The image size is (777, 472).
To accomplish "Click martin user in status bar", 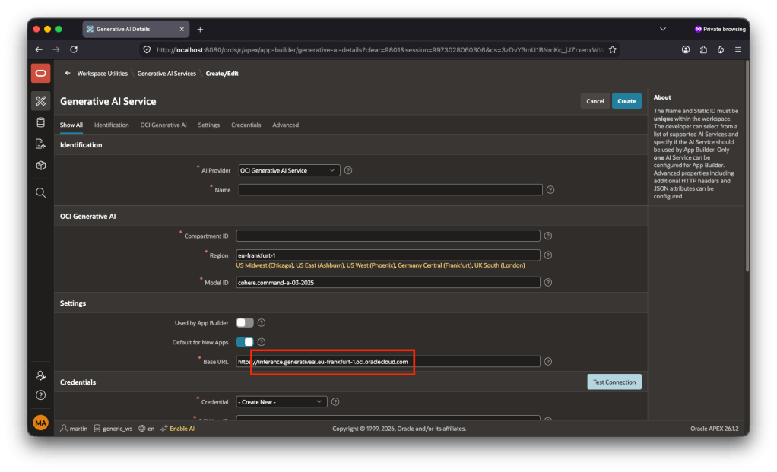I will point(75,429).
